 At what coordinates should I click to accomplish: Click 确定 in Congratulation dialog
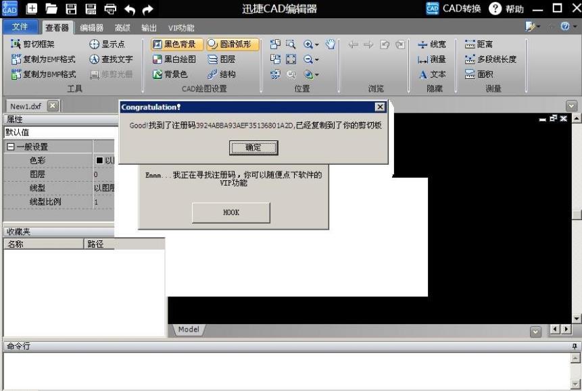(253, 148)
